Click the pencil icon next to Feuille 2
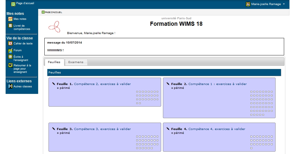The height and width of the screenshot is (154, 301). [x=168, y=84]
